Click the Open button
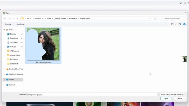189x106 pixels. tap(166, 99)
